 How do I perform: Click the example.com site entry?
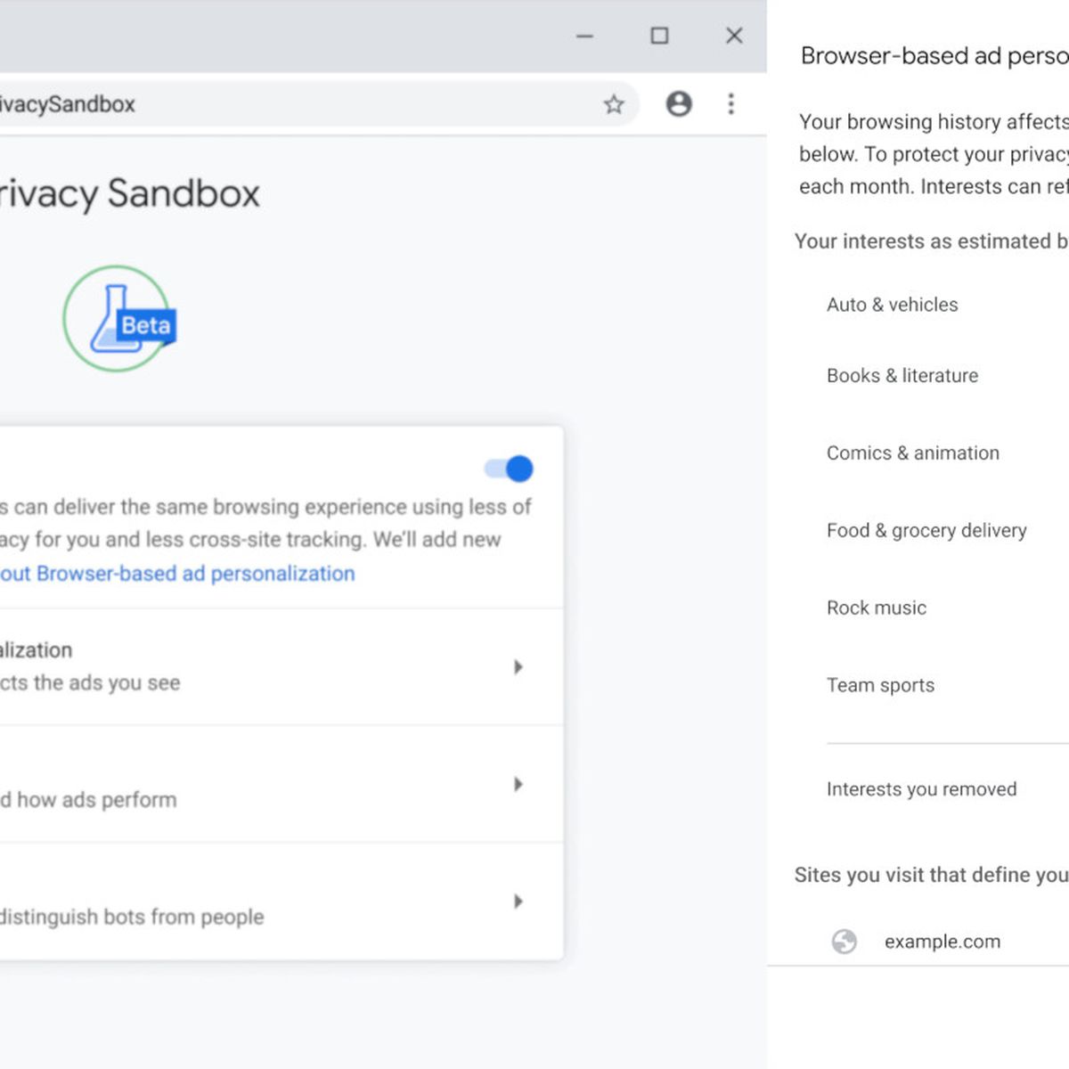[x=943, y=942]
